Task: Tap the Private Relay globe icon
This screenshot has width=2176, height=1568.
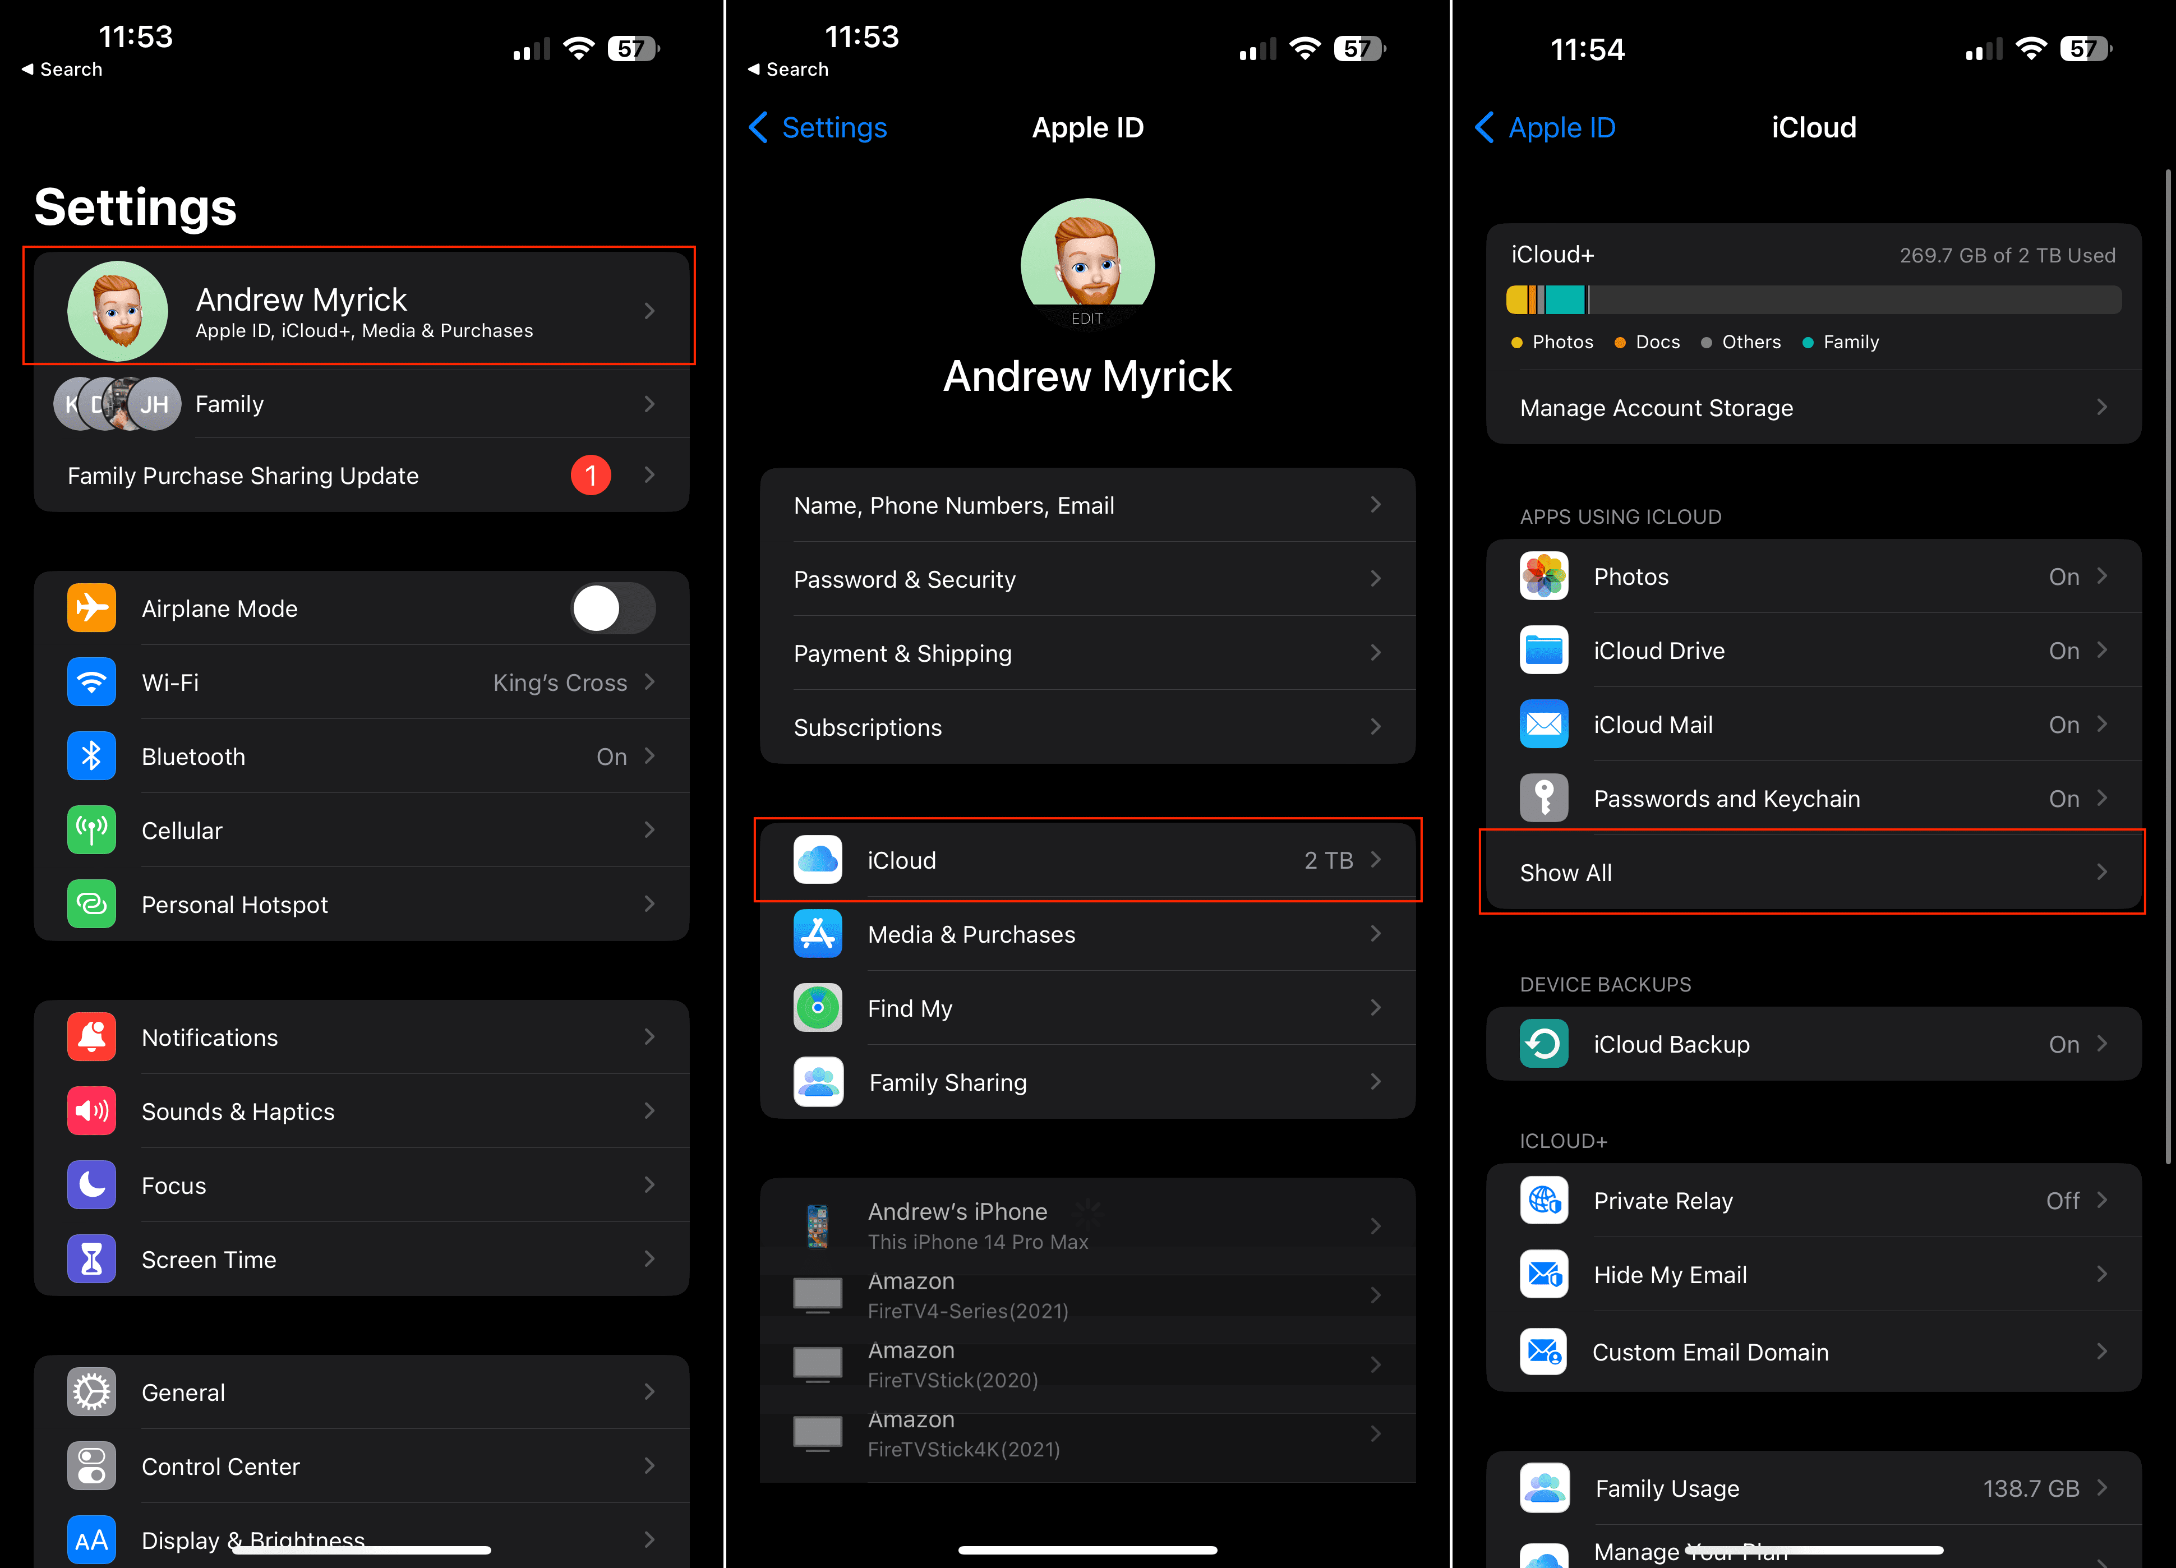Action: coord(1544,1201)
